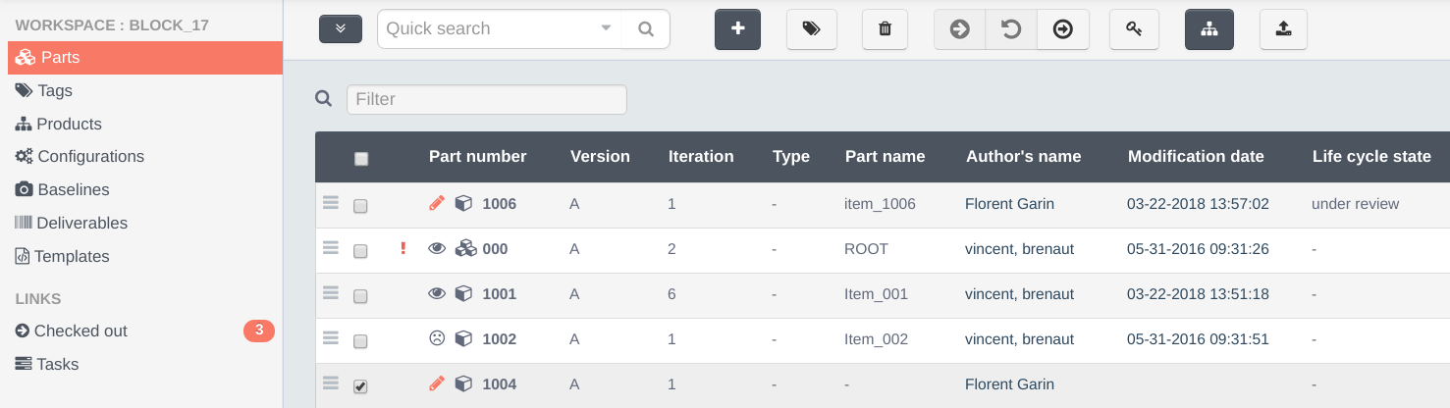Click the checked out count badge 3
This screenshot has height=408, width=1450.
(259, 331)
